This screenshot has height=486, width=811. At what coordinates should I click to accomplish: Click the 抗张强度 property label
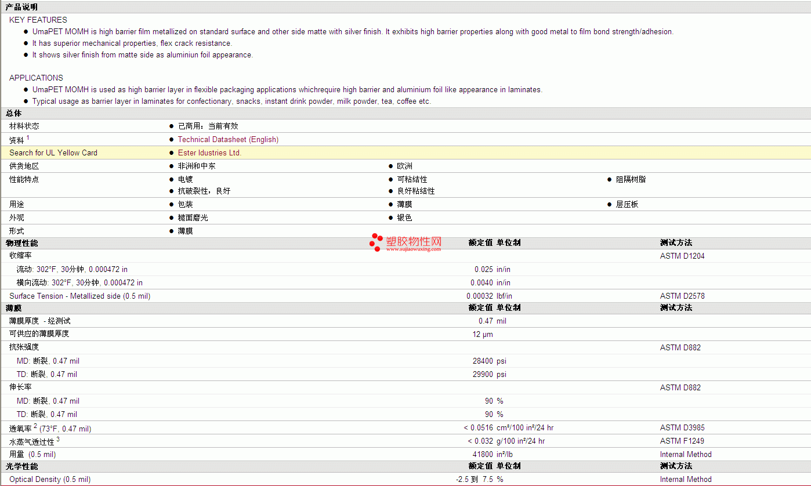pos(24,347)
